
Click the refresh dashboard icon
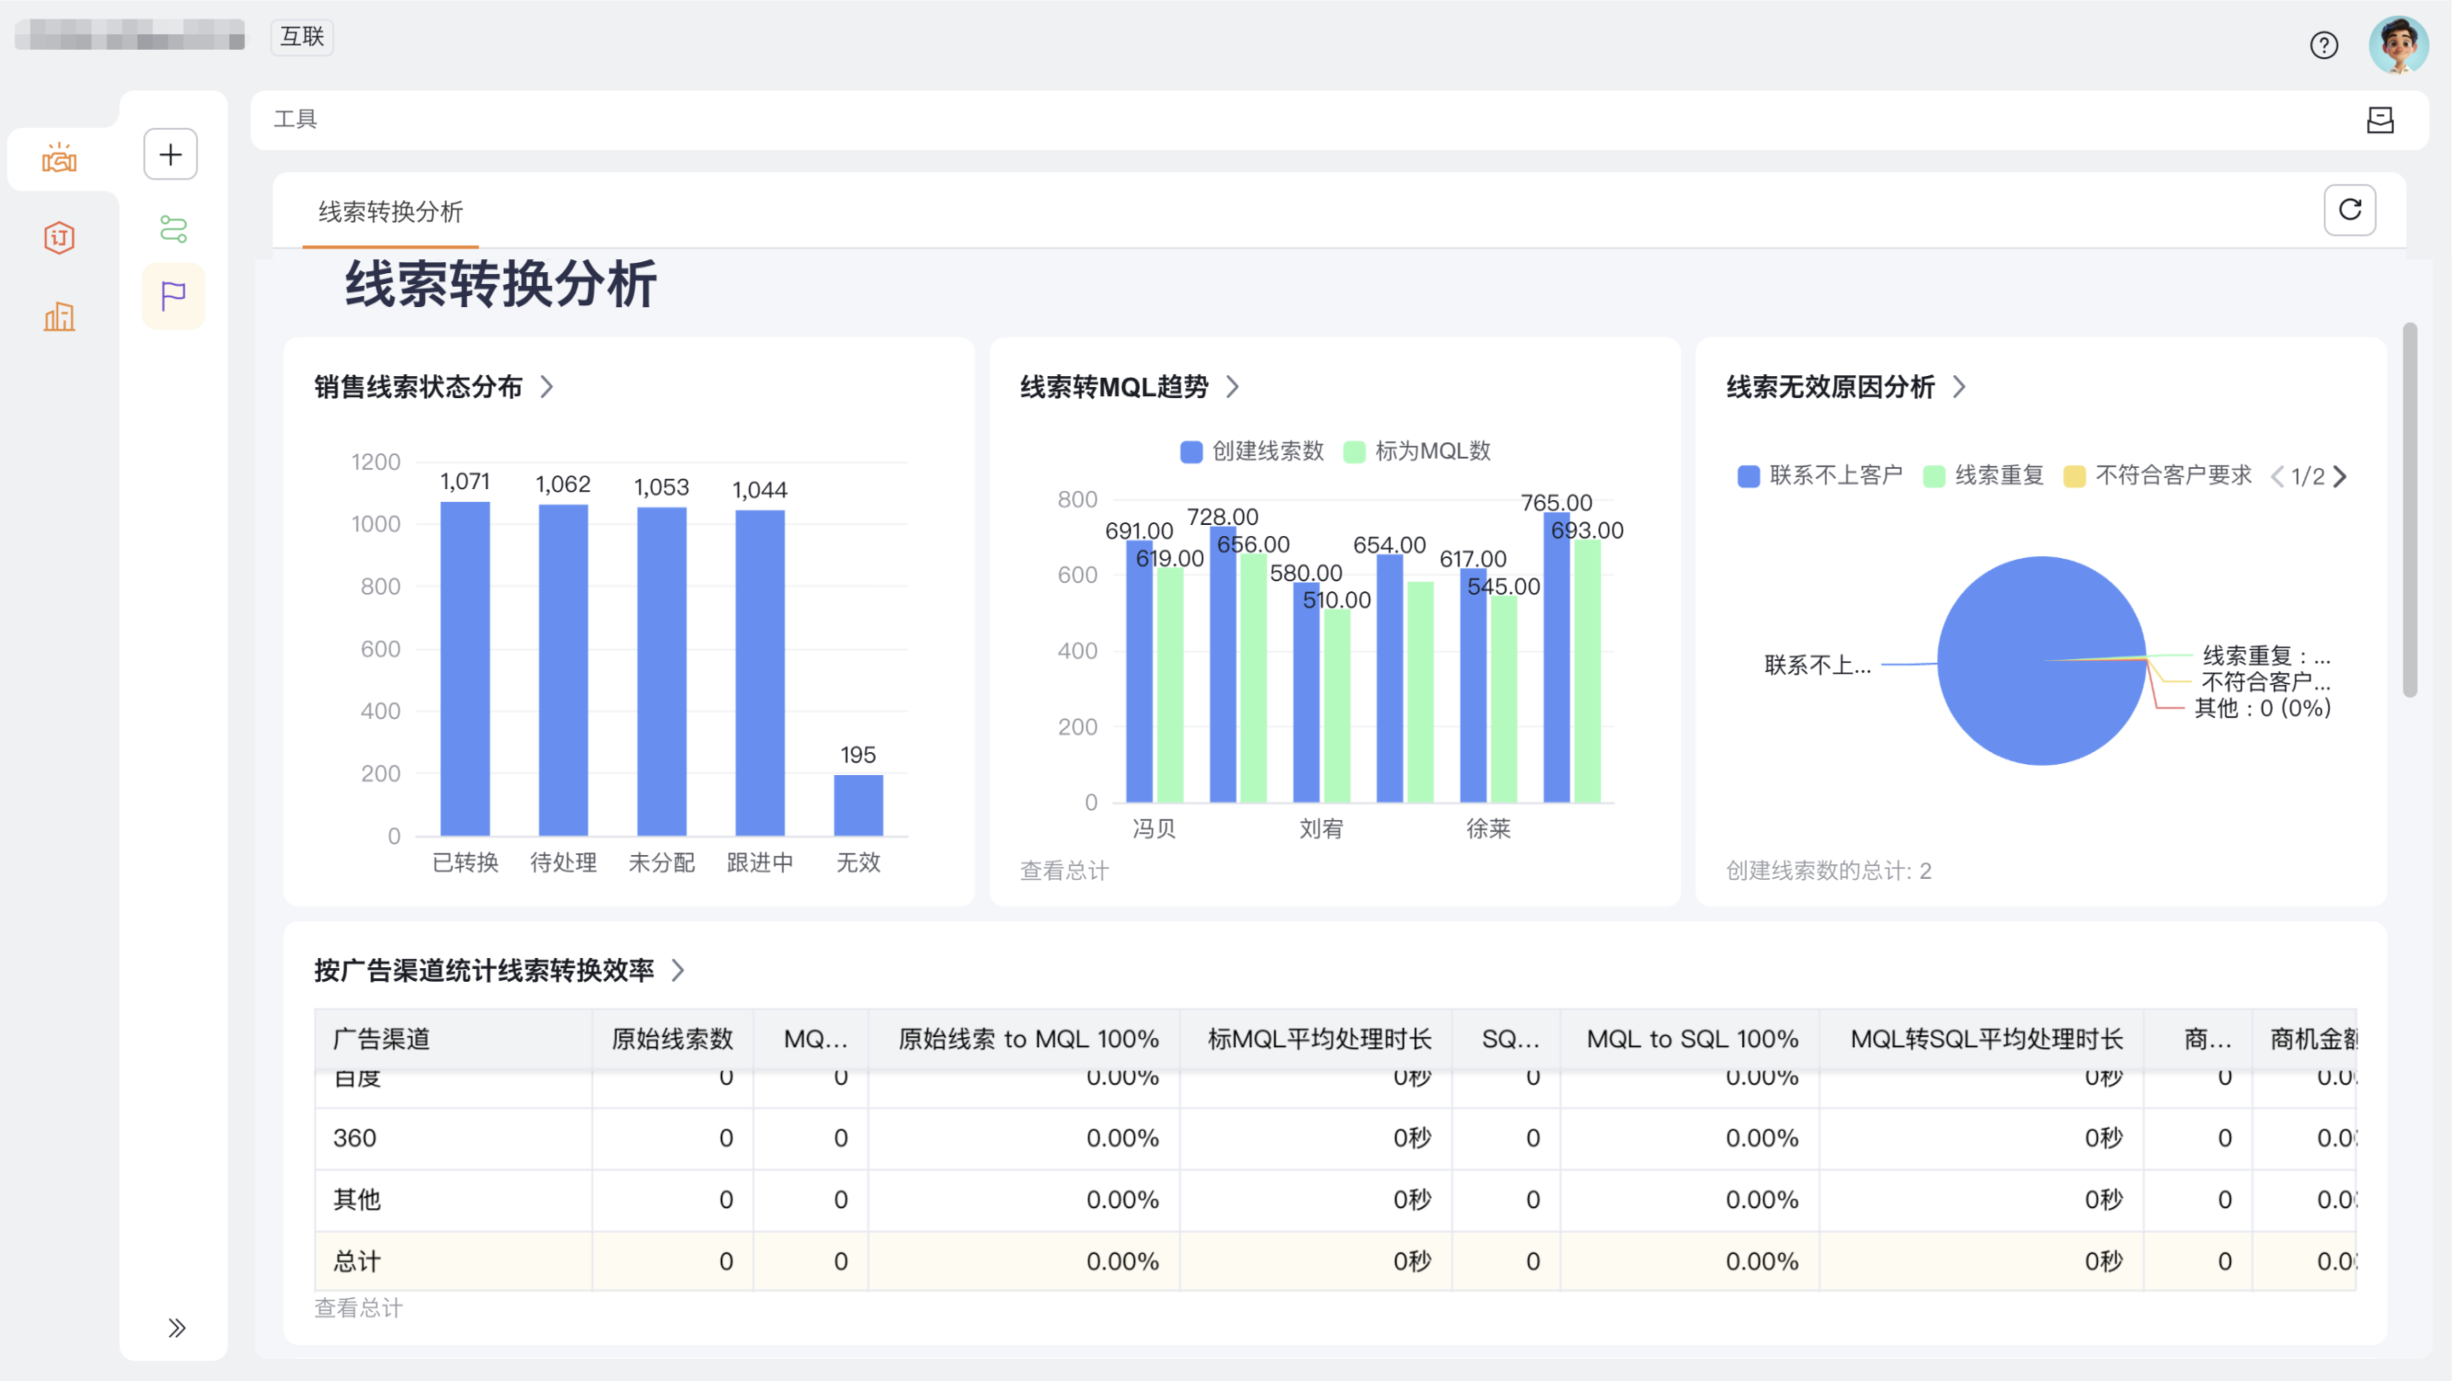tap(2348, 210)
